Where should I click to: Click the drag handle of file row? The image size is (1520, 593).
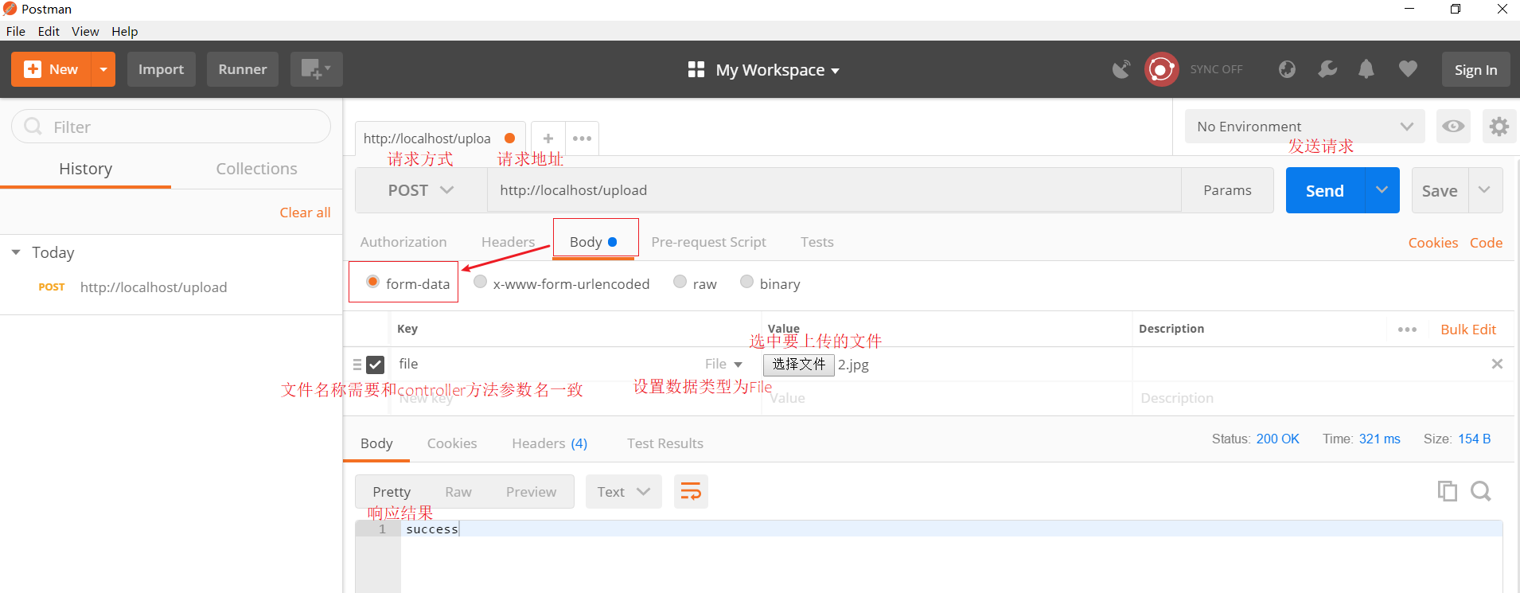tap(357, 365)
